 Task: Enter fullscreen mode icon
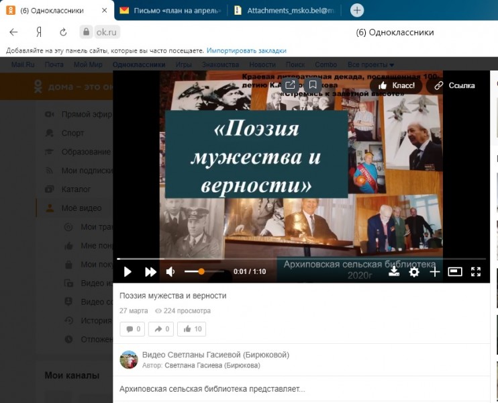475,272
